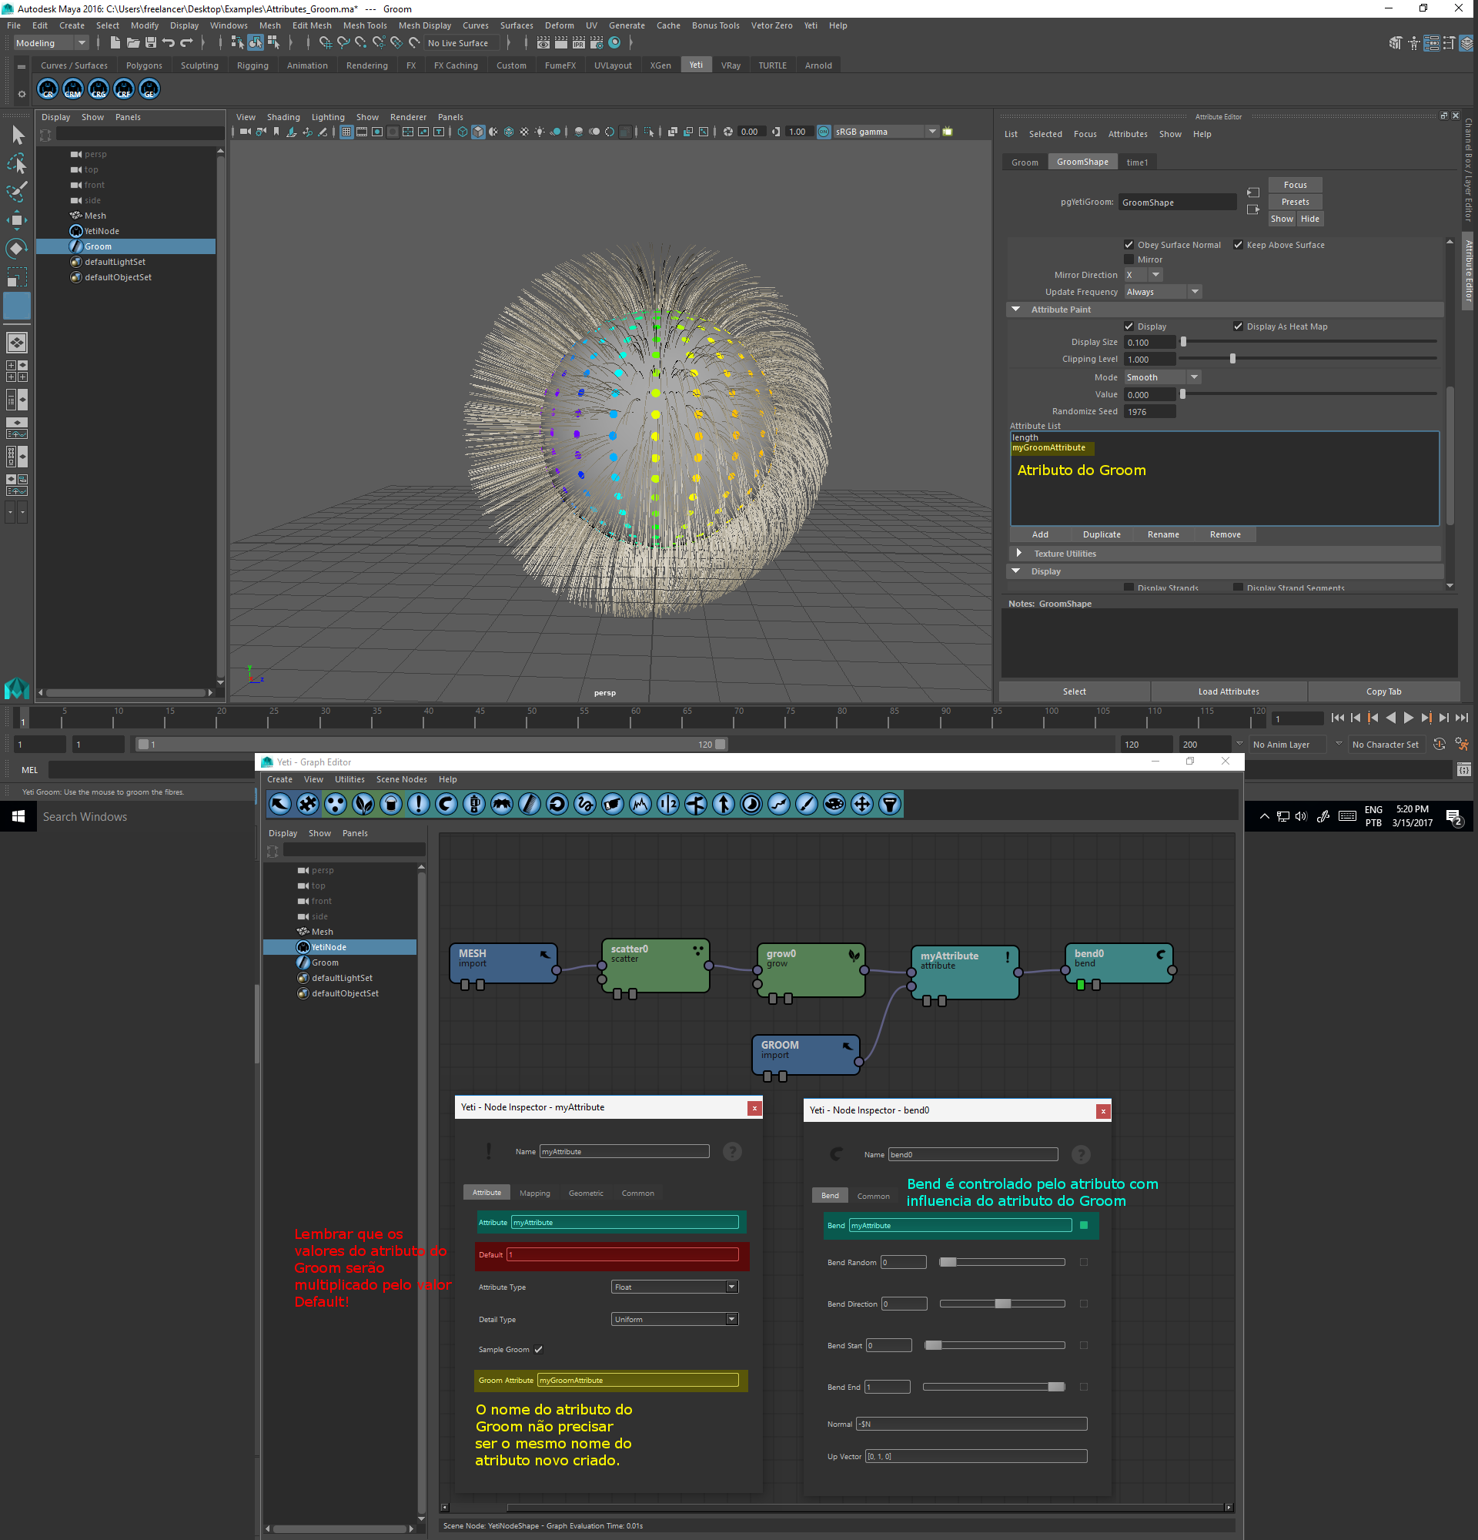
Task: Click the grow node leaf icon
Action: click(x=363, y=804)
